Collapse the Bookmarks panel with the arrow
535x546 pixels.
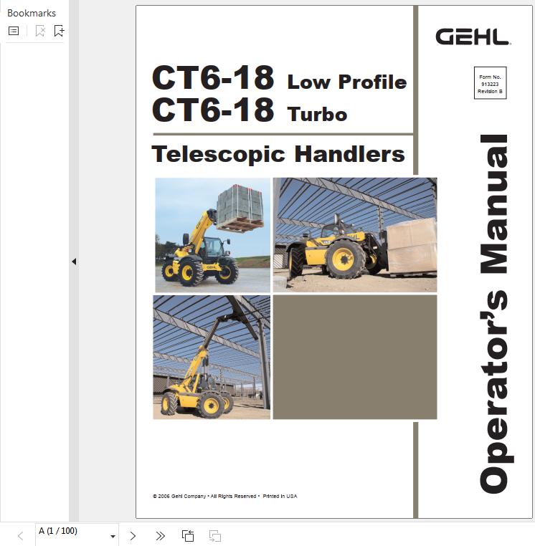pos(74,262)
